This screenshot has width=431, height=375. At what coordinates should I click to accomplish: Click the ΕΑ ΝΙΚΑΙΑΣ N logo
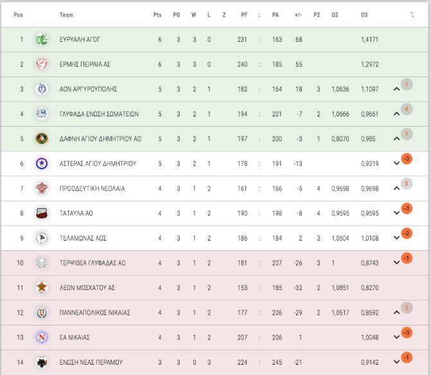pyautogui.click(x=42, y=337)
